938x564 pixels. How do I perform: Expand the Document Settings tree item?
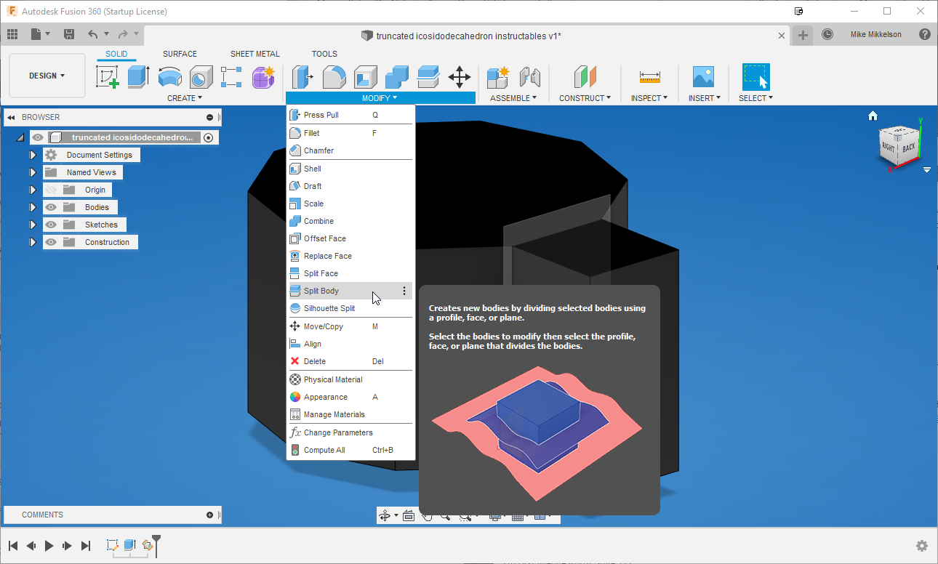(x=32, y=154)
